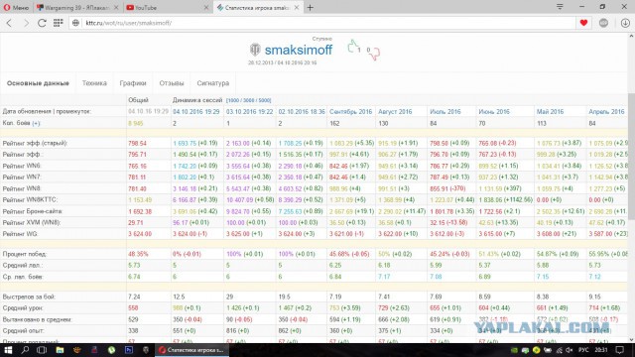Open Task View in the taskbar
The image size is (635, 357).
tap(42, 350)
